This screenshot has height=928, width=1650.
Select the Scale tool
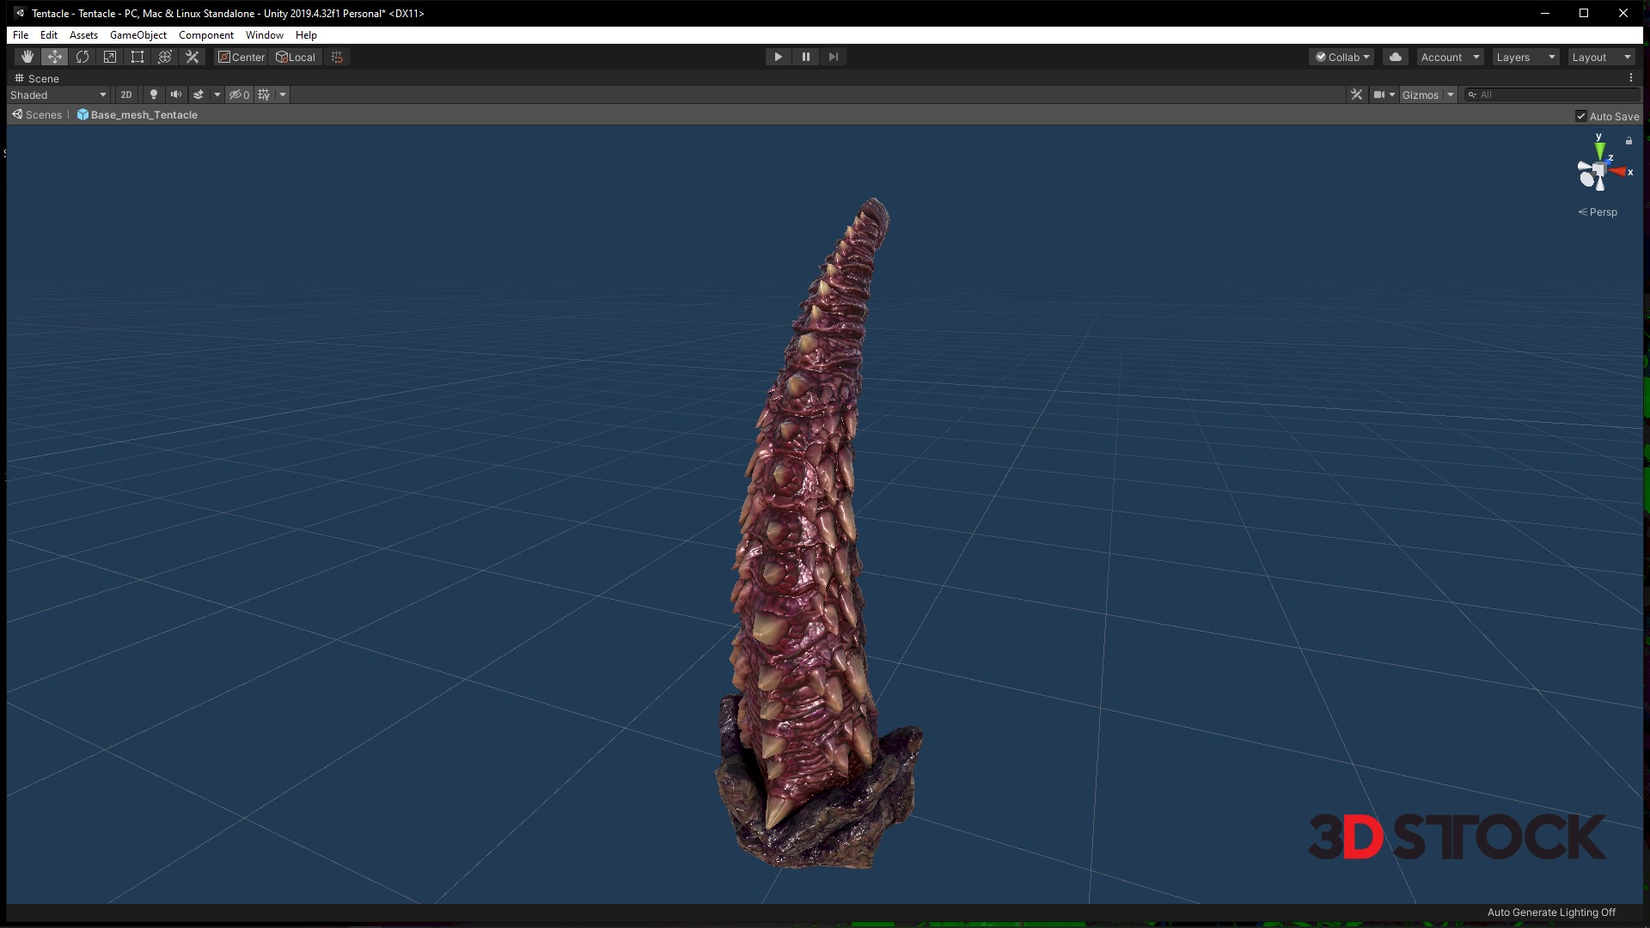[110, 57]
